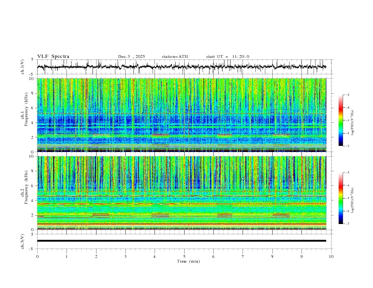Click the ch.1(V) axis label
This screenshot has width=373, height=288.
(x=23, y=67)
